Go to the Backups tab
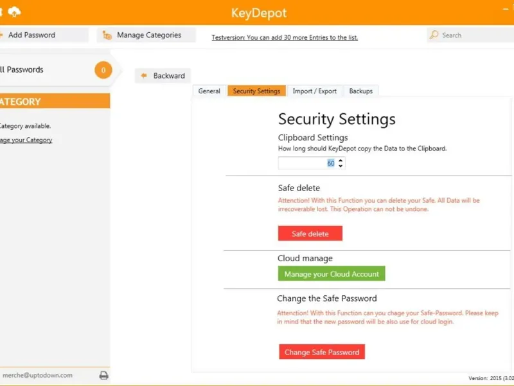This screenshot has width=514, height=386. (360, 91)
